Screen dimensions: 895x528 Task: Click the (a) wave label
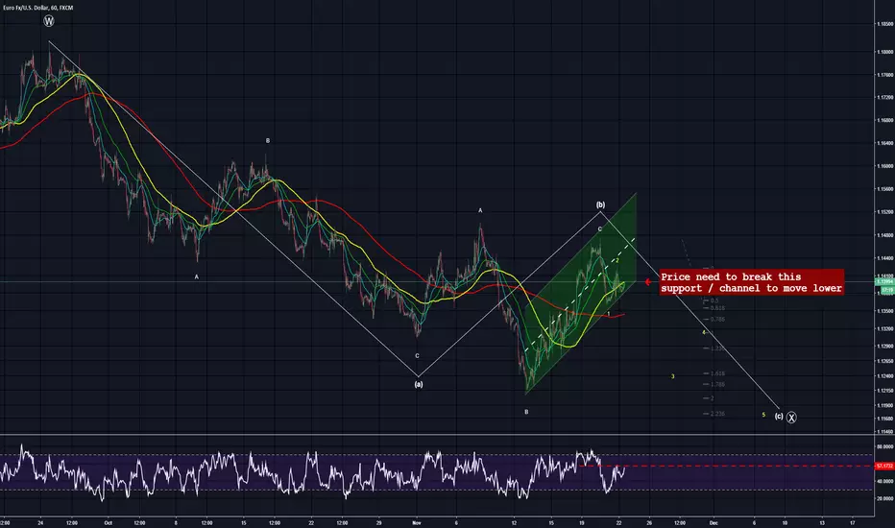click(419, 384)
